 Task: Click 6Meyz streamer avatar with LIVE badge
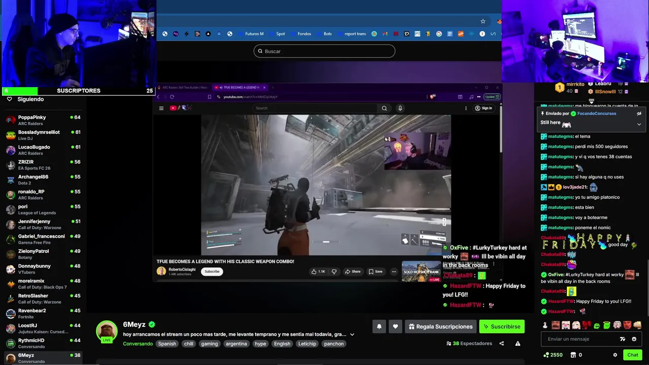[x=107, y=332]
